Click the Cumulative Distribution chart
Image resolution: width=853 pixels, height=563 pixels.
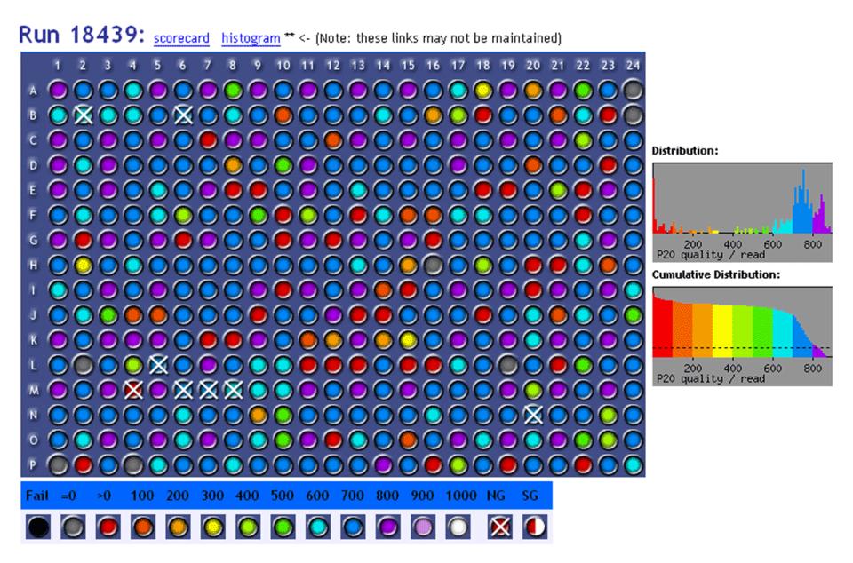(x=743, y=336)
